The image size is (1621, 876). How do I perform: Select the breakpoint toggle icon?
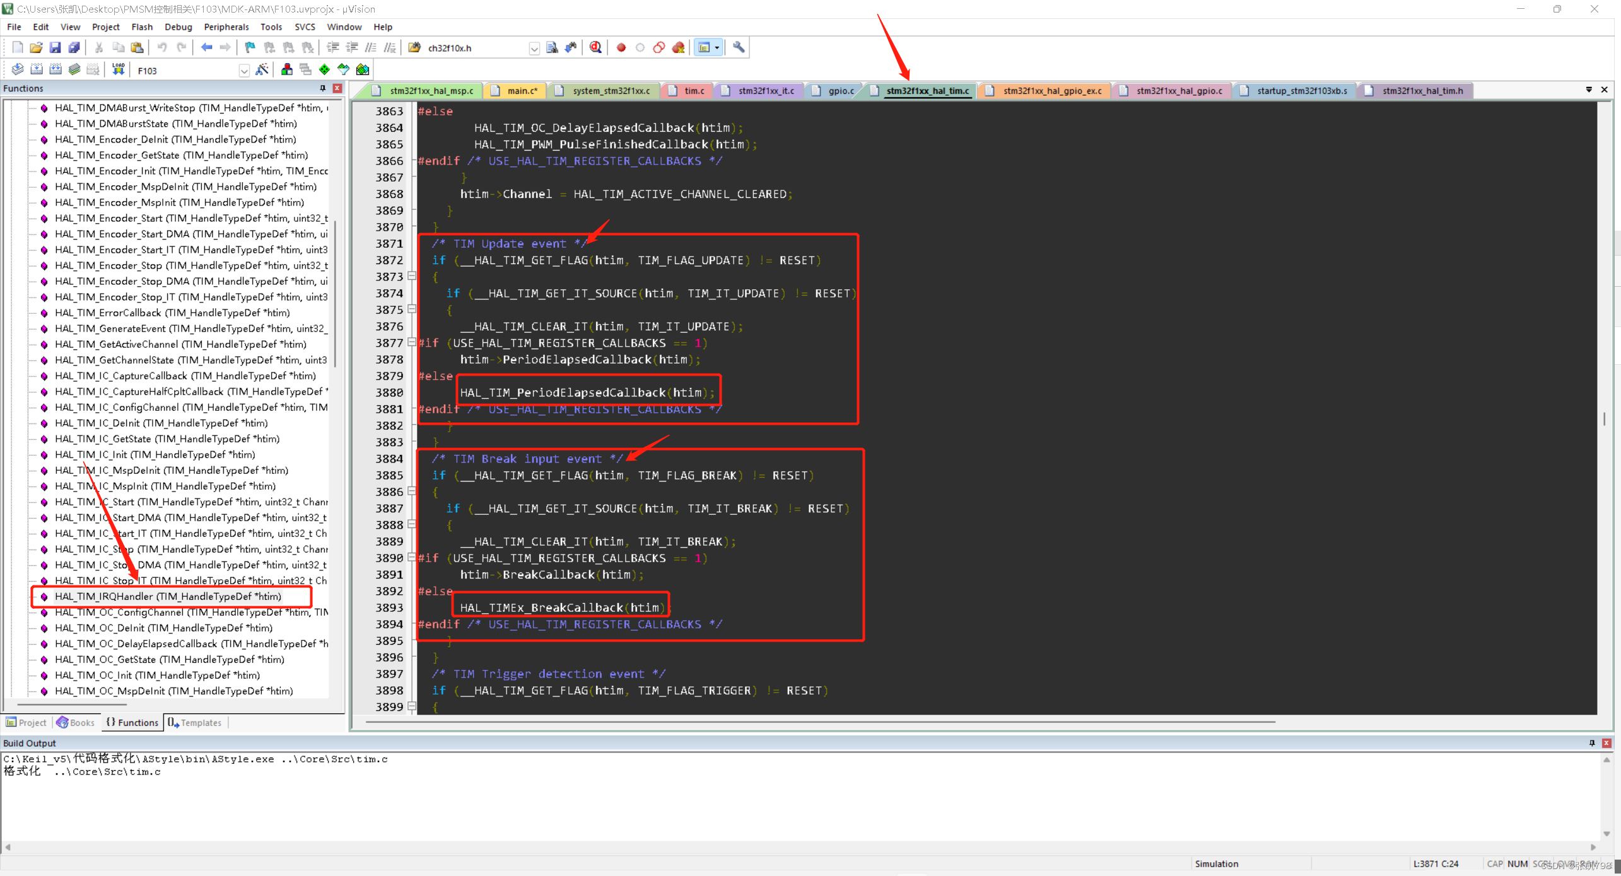(x=623, y=47)
